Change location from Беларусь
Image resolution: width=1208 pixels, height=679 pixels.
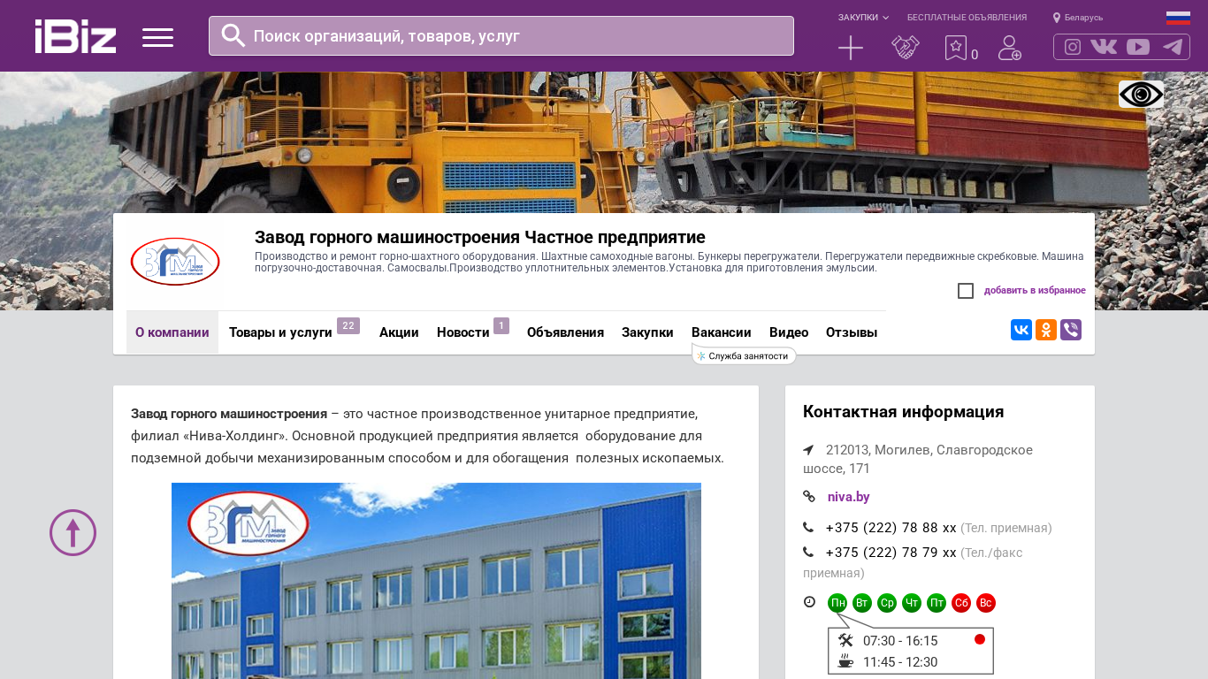(x=1078, y=18)
